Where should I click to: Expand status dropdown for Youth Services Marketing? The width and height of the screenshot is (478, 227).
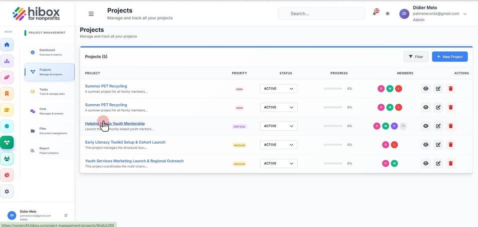(x=279, y=163)
